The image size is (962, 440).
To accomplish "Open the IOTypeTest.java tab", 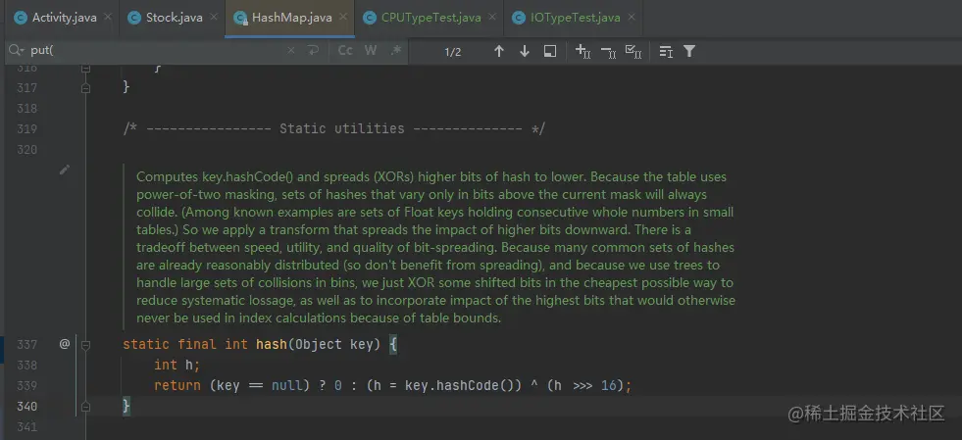I will tap(576, 18).
